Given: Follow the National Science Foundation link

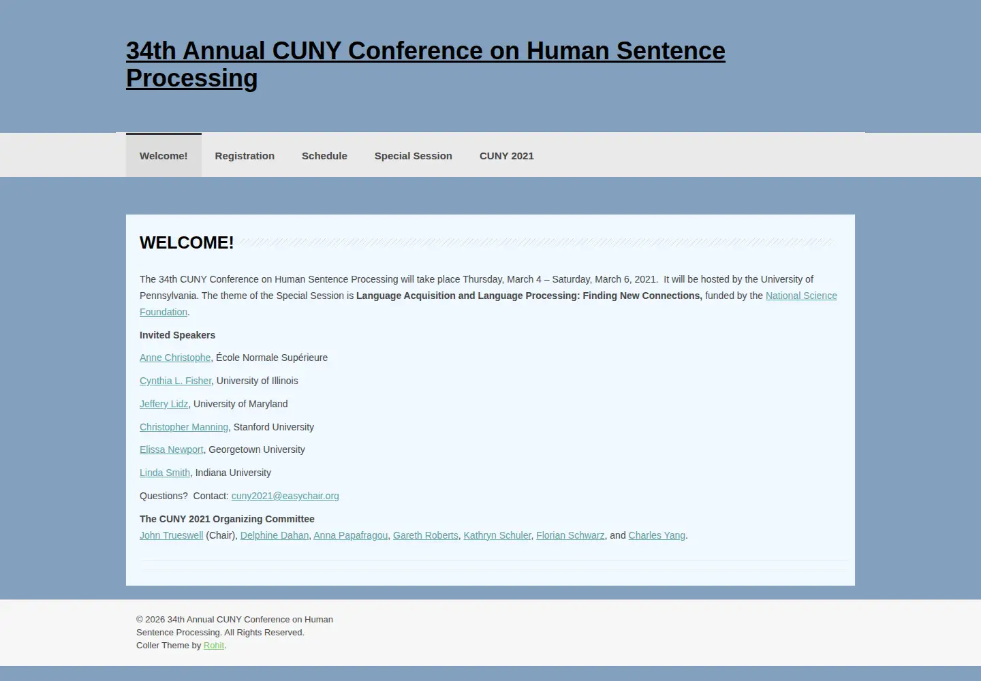Looking at the screenshot, I should point(801,296).
